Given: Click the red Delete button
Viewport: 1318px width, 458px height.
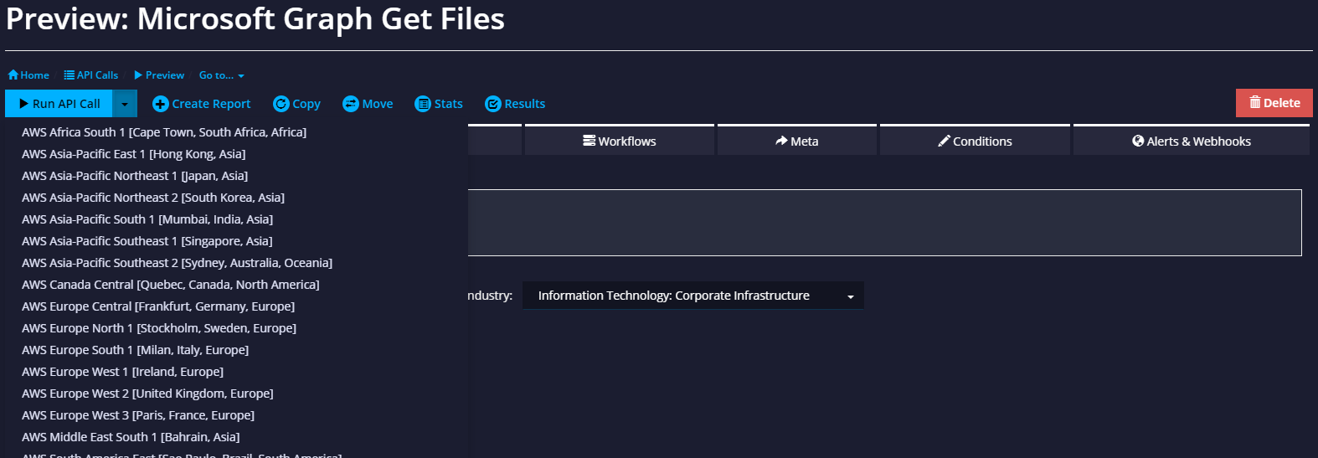Looking at the screenshot, I should (x=1274, y=103).
